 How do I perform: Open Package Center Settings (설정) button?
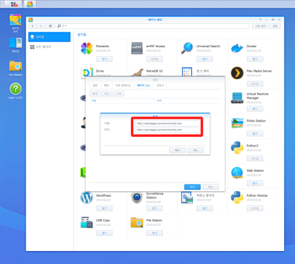pyautogui.click(x=275, y=26)
